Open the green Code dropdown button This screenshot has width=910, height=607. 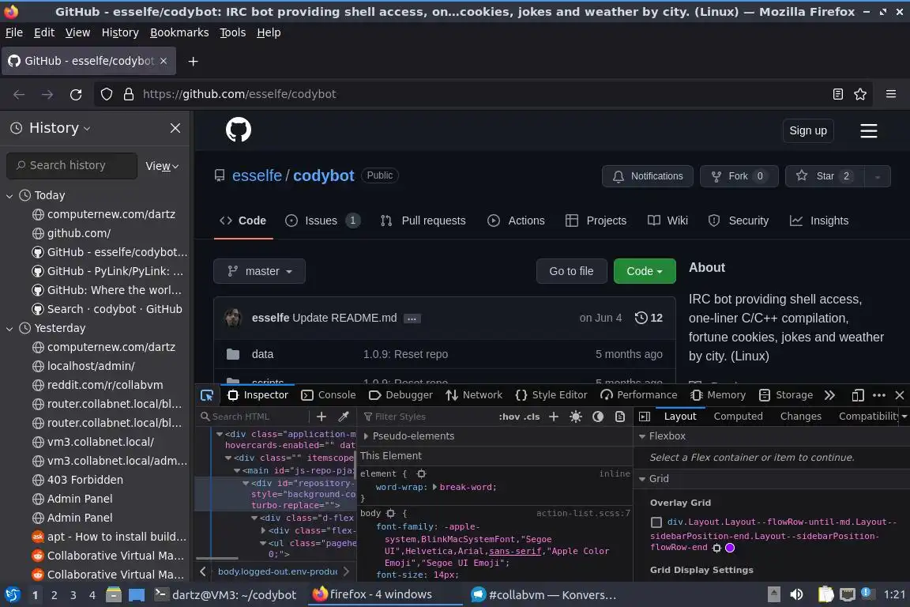coord(645,271)
